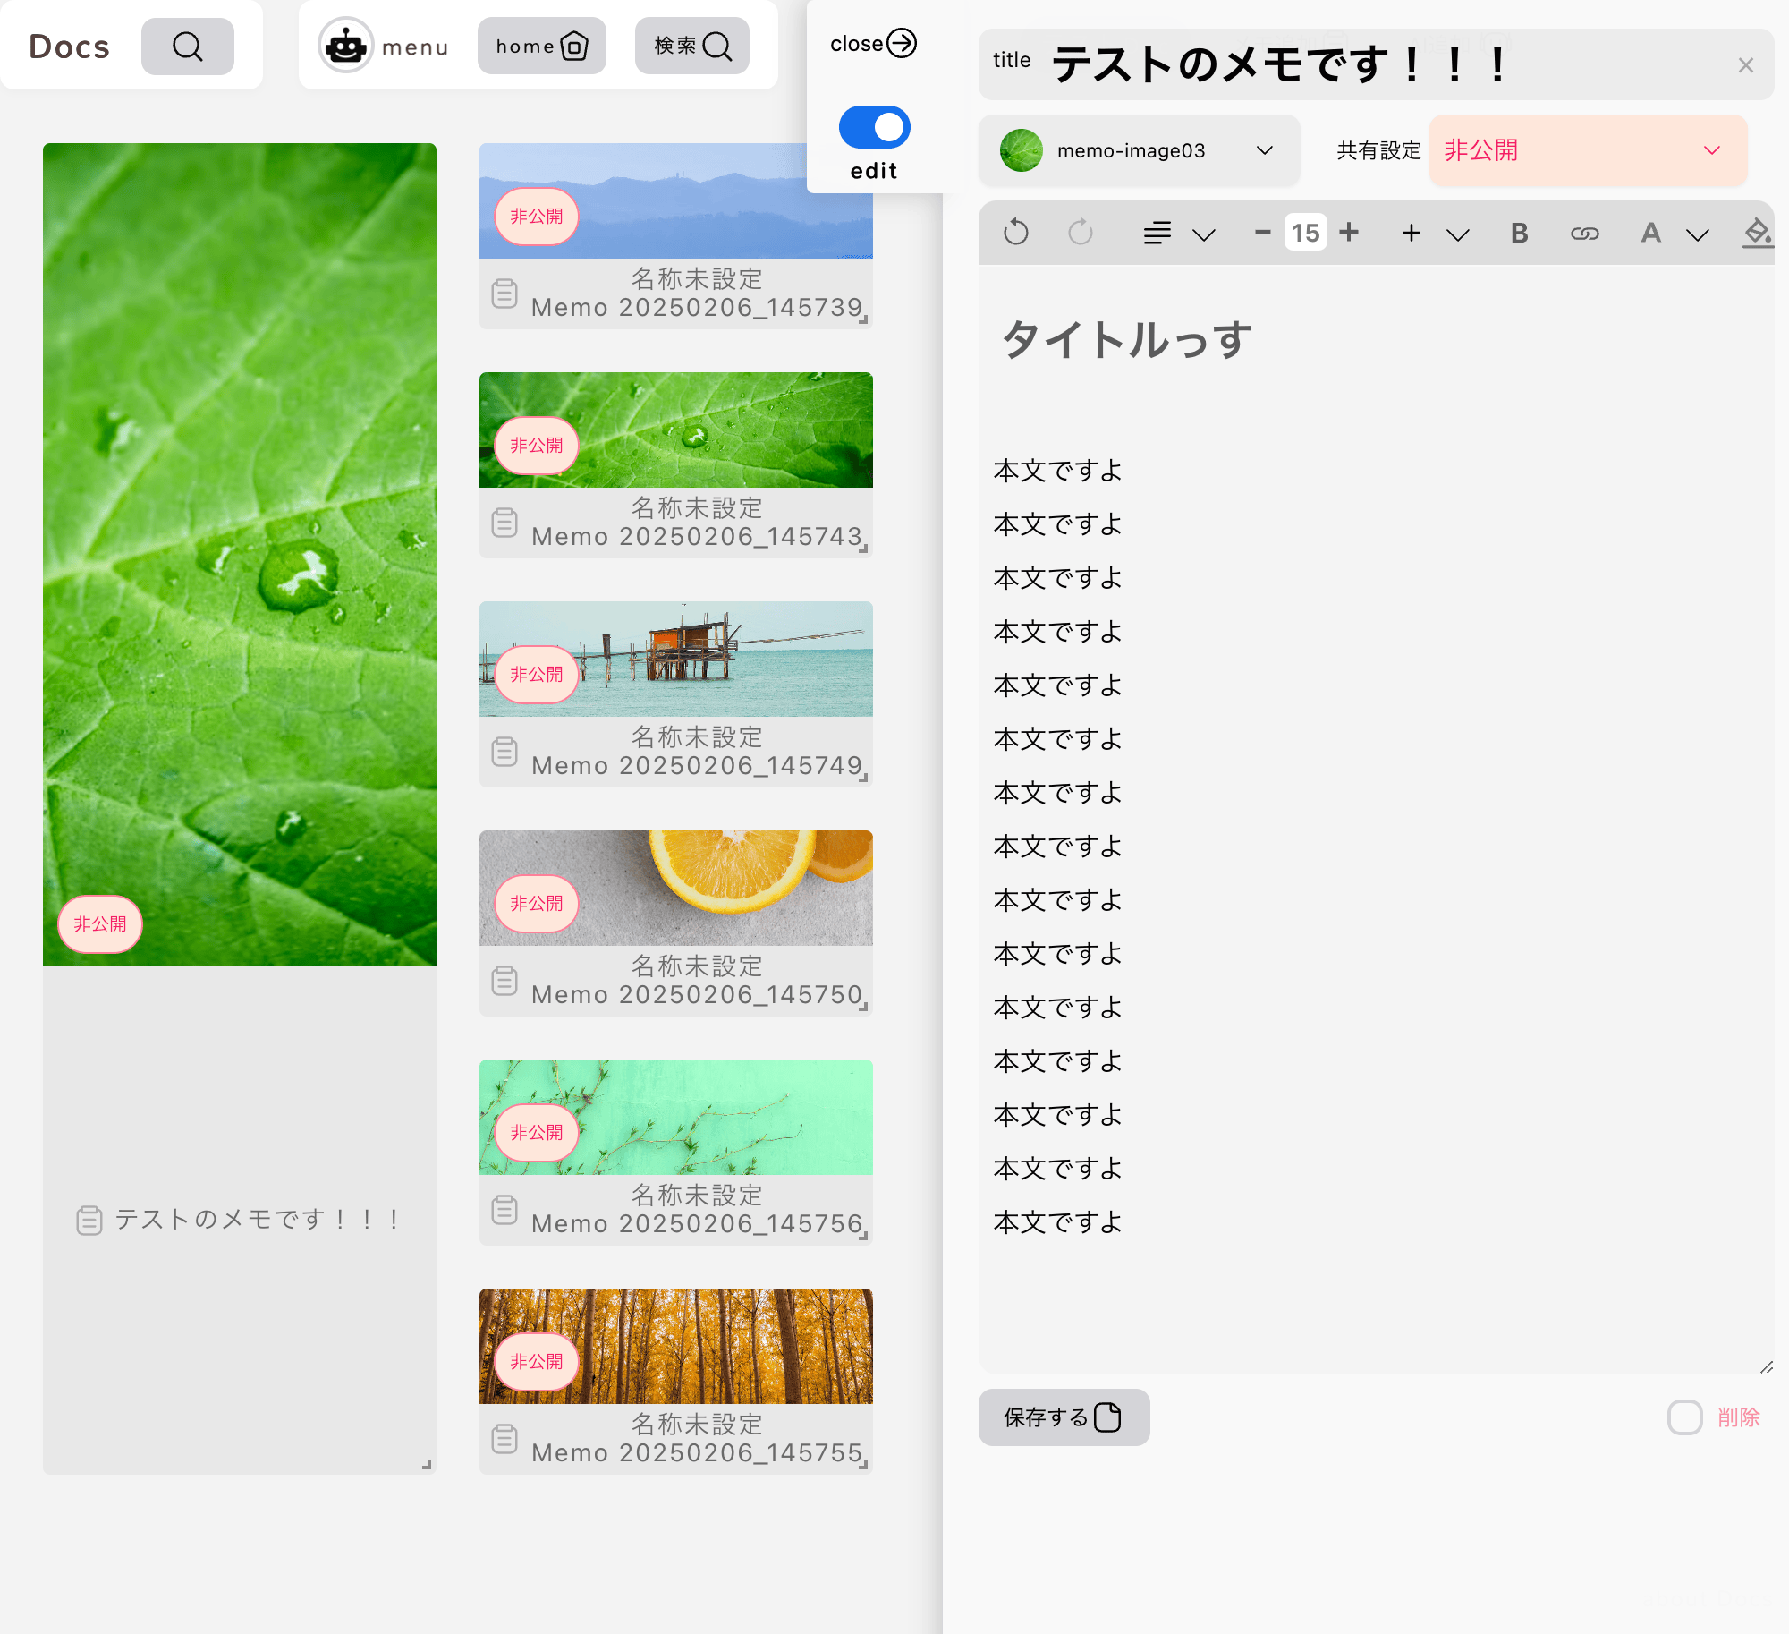
Task: Insert a link using chain icon
Action: (x=1584, y=234)
